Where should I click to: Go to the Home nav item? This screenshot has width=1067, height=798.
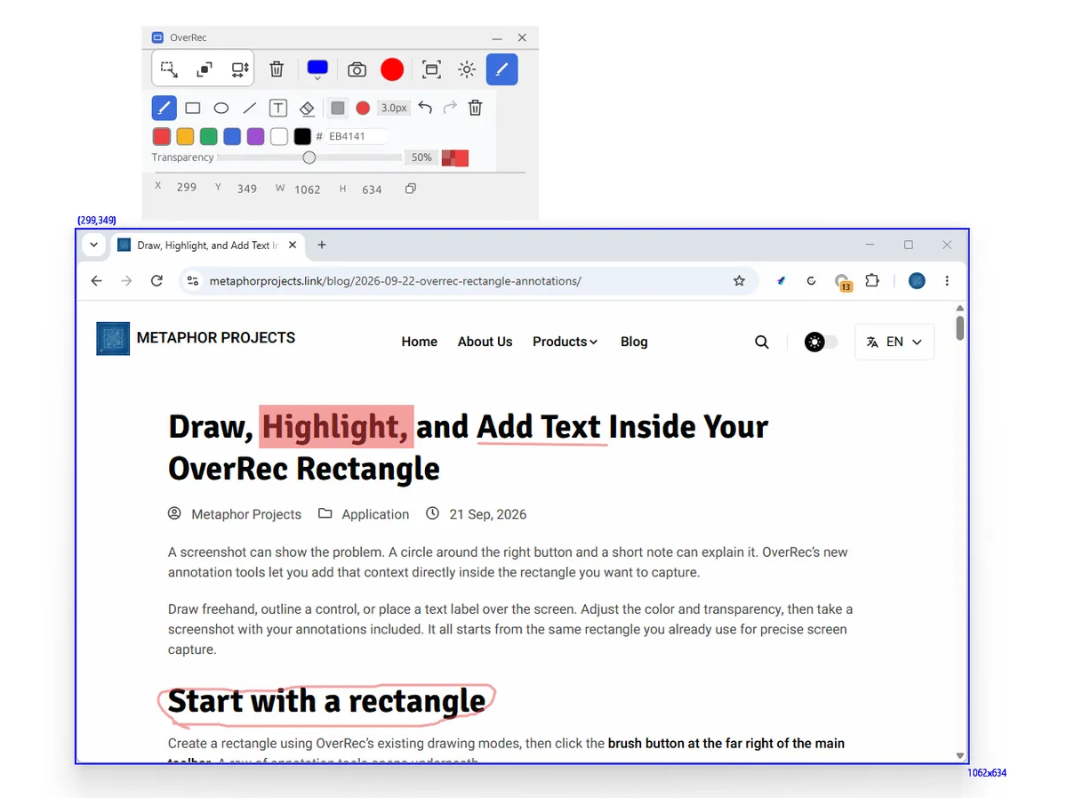click(x=420, y=342)
